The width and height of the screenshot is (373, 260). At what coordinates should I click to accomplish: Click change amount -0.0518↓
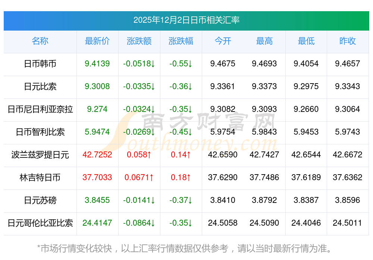(x=139, y=64)
